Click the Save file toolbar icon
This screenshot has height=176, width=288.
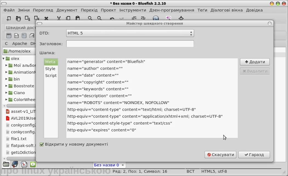click(27, 18)
